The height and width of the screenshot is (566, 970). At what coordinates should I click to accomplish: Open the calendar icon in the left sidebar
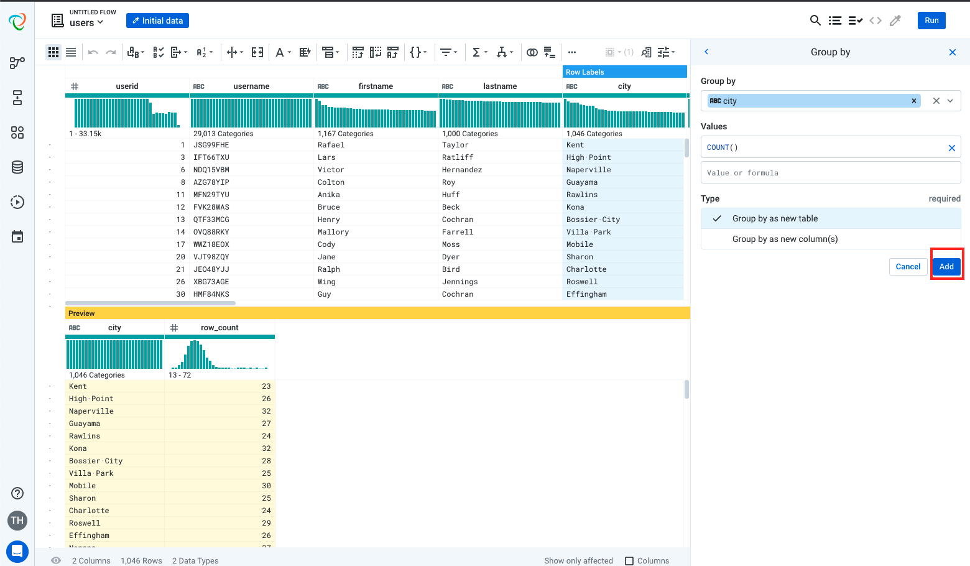(x=17, y=236)
